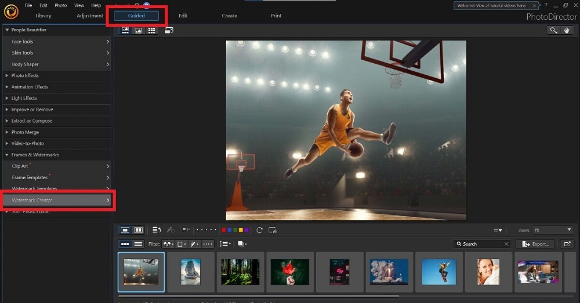Open the Zoom Fit dropdown

coord(553,230)
